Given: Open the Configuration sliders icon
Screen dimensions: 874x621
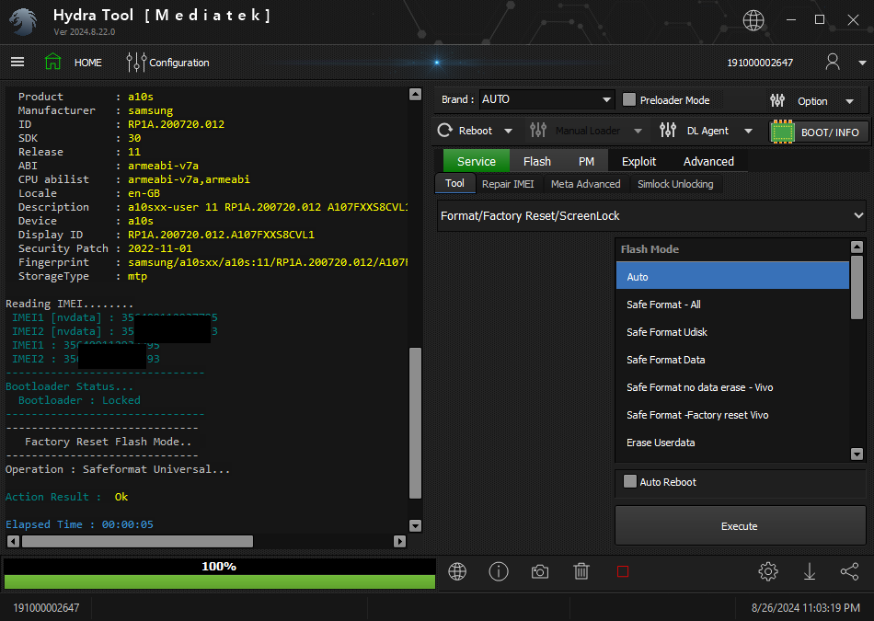Looking at the screenshot, I should [136, 62].
